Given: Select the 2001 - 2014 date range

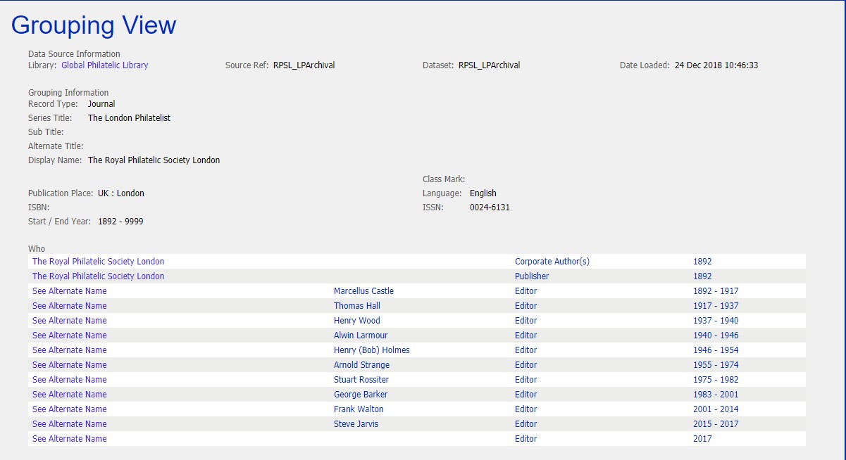Looking at the screenshot, I should click(x=716, y=409).
